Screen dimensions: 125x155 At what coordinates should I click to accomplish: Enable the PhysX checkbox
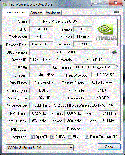(70, 136)
